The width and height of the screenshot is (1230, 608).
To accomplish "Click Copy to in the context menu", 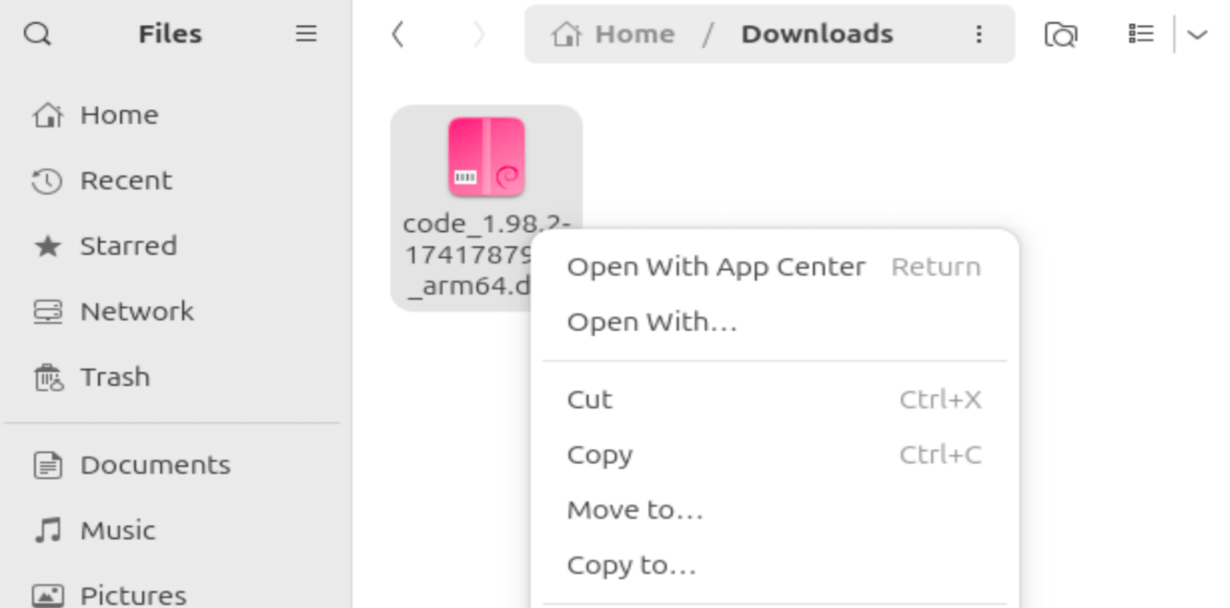I will point(630,564).
